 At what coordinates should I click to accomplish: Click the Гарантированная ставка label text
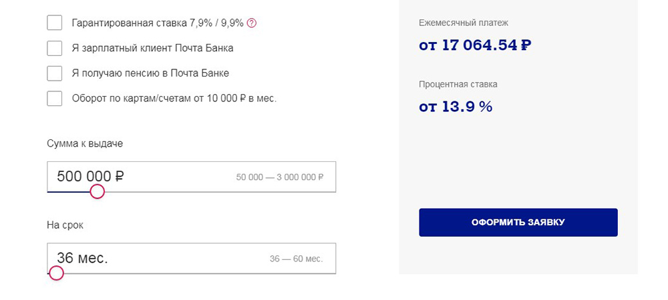point(158,23)
